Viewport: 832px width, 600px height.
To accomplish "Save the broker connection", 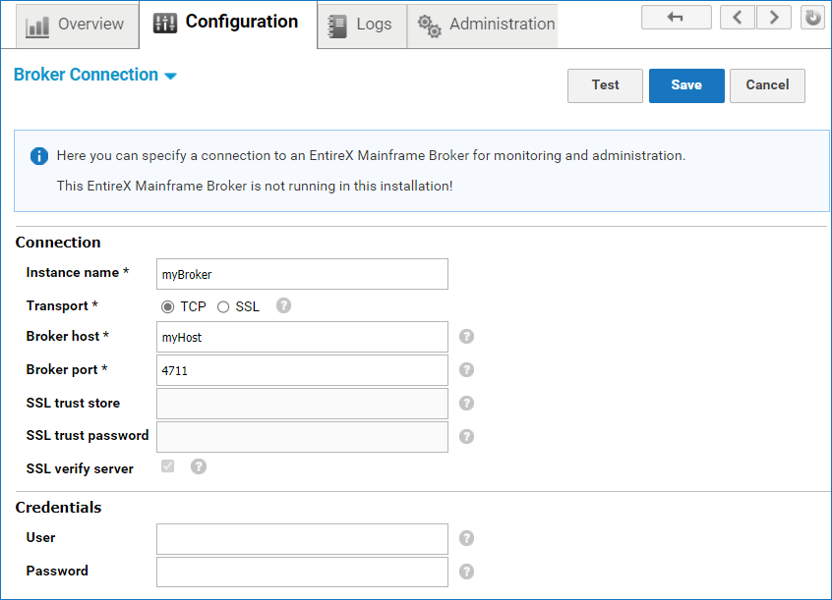I will click(x=686, y=85).
